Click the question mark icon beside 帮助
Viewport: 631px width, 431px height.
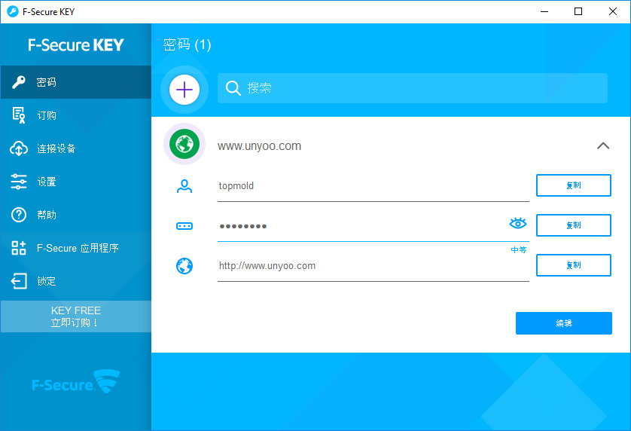(x=19, y=215)
